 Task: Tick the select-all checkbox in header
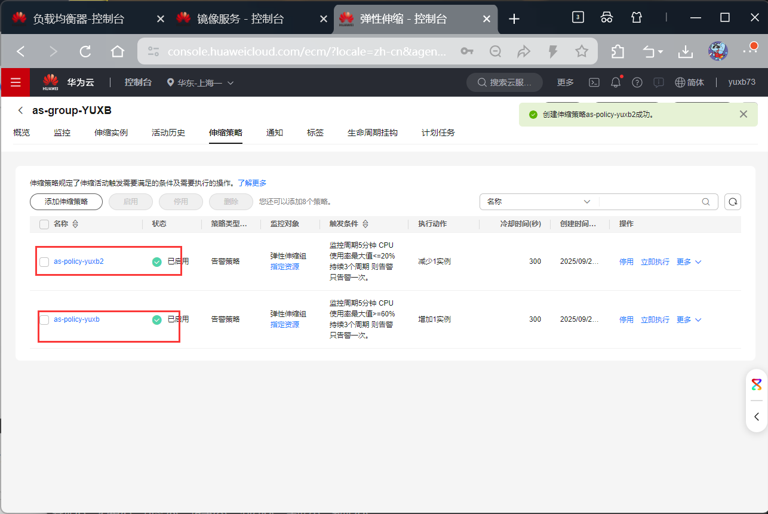click(x=44, y=224)
